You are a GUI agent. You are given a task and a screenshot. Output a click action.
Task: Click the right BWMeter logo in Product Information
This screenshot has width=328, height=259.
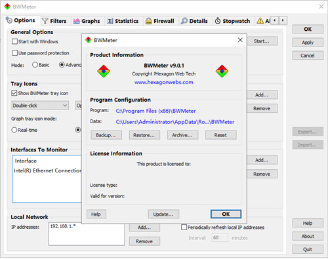[x=222, y=71]
